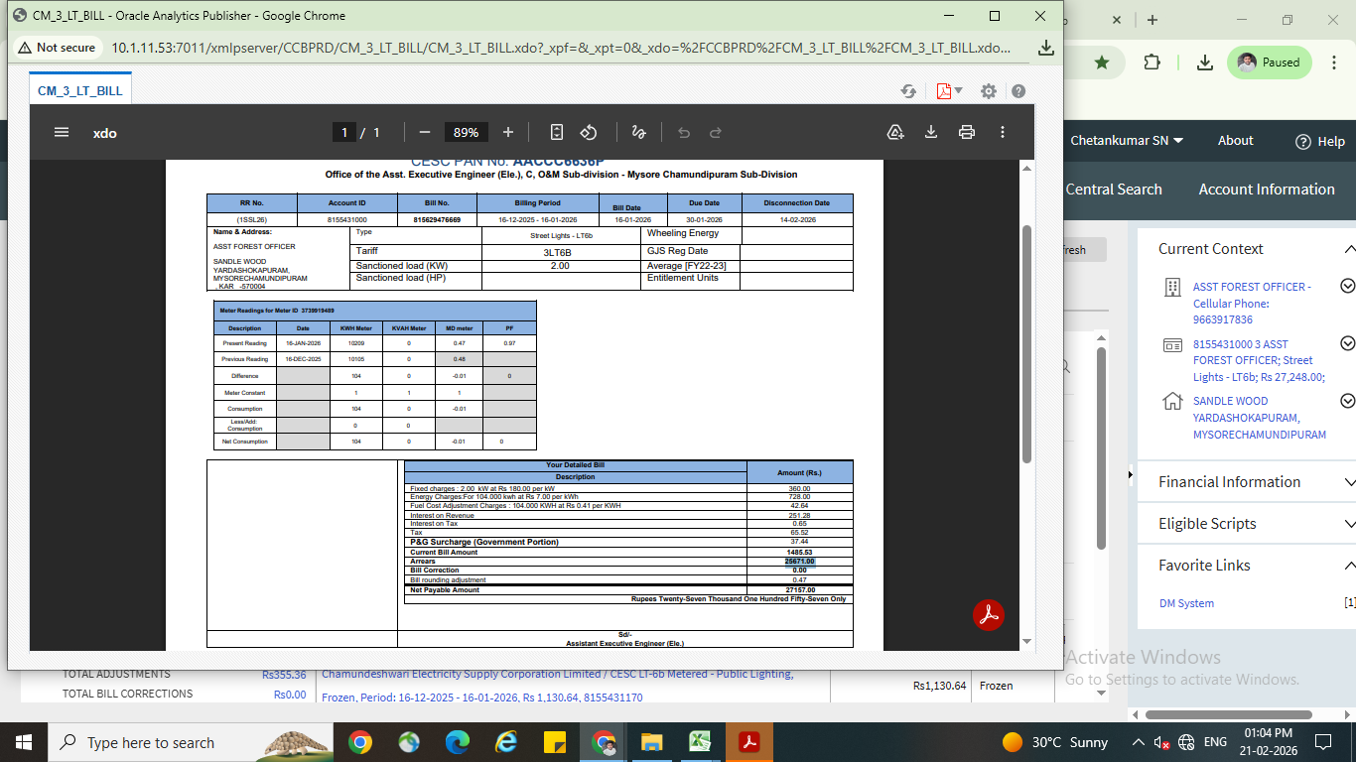The width and height of the screenshot is (1356, 762).
Task: Expand the Chetankumar SN user menu
Action: pos(1127,141)
